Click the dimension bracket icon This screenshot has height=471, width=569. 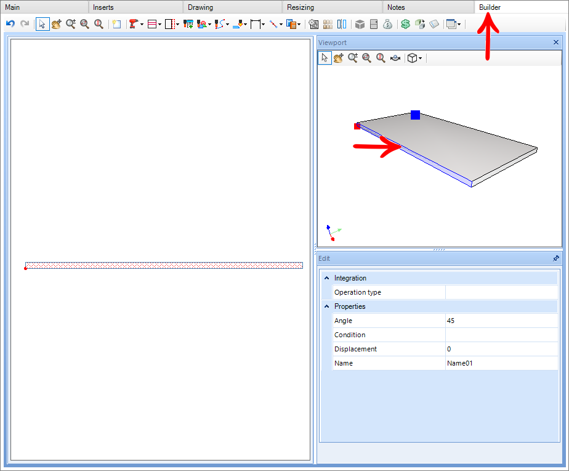(256, 24)
